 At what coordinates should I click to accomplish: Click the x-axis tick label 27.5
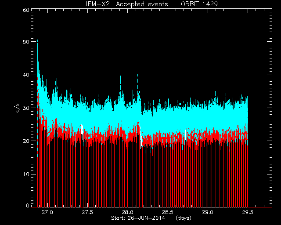pos(87,212)
